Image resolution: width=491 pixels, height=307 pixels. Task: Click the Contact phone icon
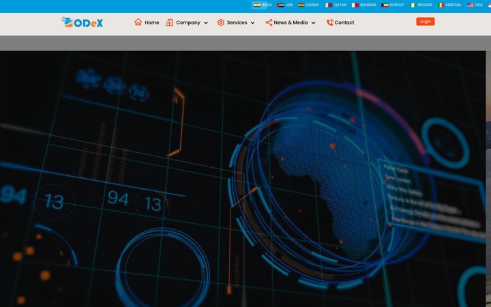tap(330, 23)
